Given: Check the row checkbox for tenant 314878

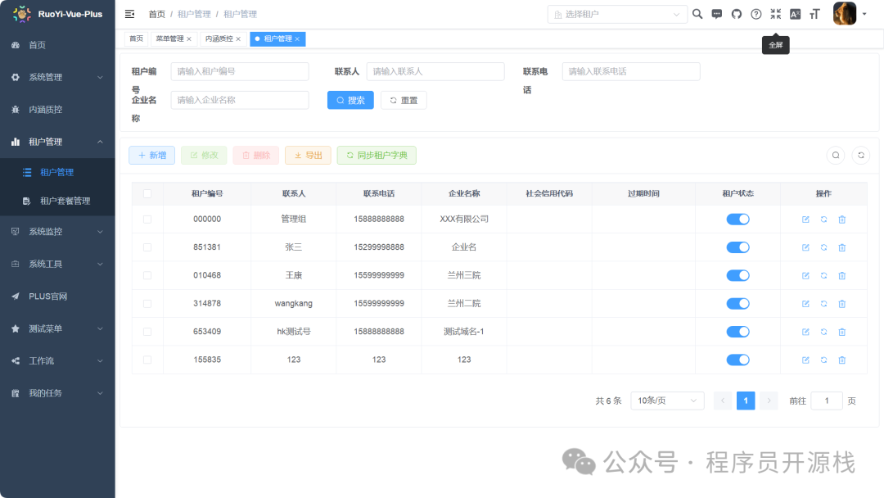Looking at the screenshot, I should coord(147,303).
